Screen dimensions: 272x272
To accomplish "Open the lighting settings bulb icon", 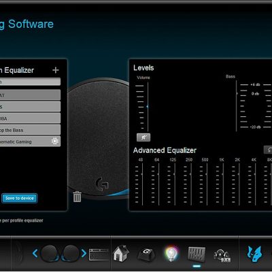I will click(x=171, y=254).
